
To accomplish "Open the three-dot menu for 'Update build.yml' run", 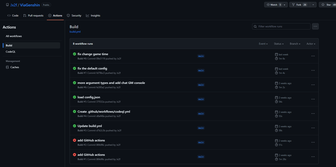I will pyautogui.click(x=313, y=128).
